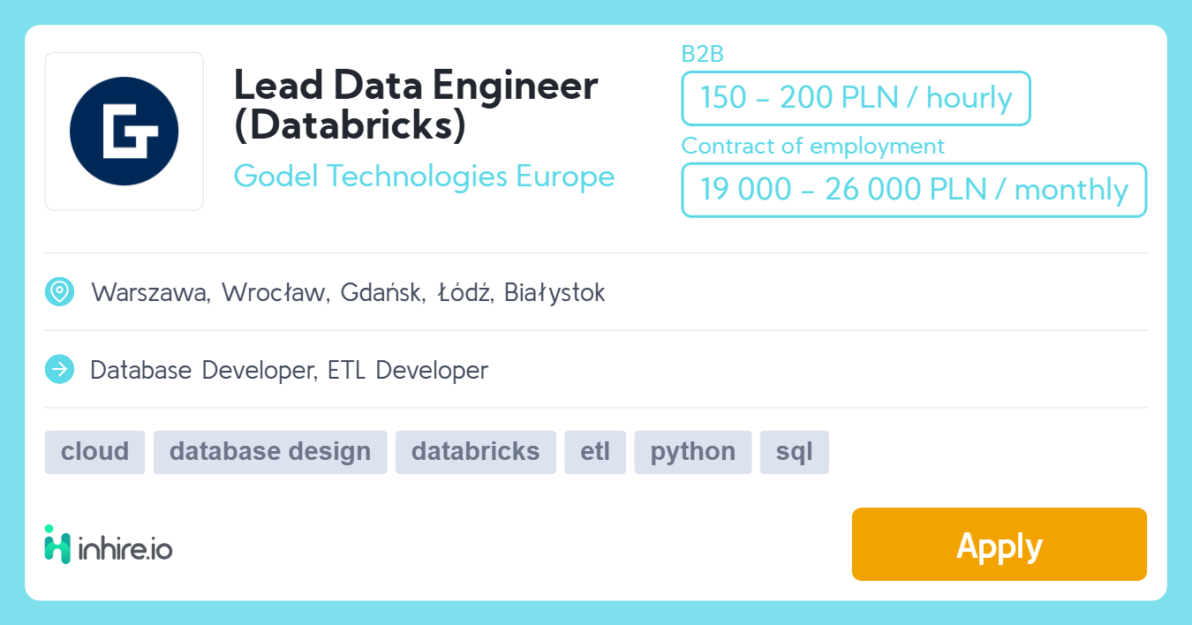Screen dimensions: 1192x625
Task: Click the location pin icon
Action: 59,292
